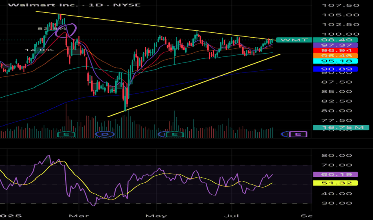373x220 pixels.
Task: Open the dividend D marker near March
Action: pyautogui.click(x=105, y=134)
